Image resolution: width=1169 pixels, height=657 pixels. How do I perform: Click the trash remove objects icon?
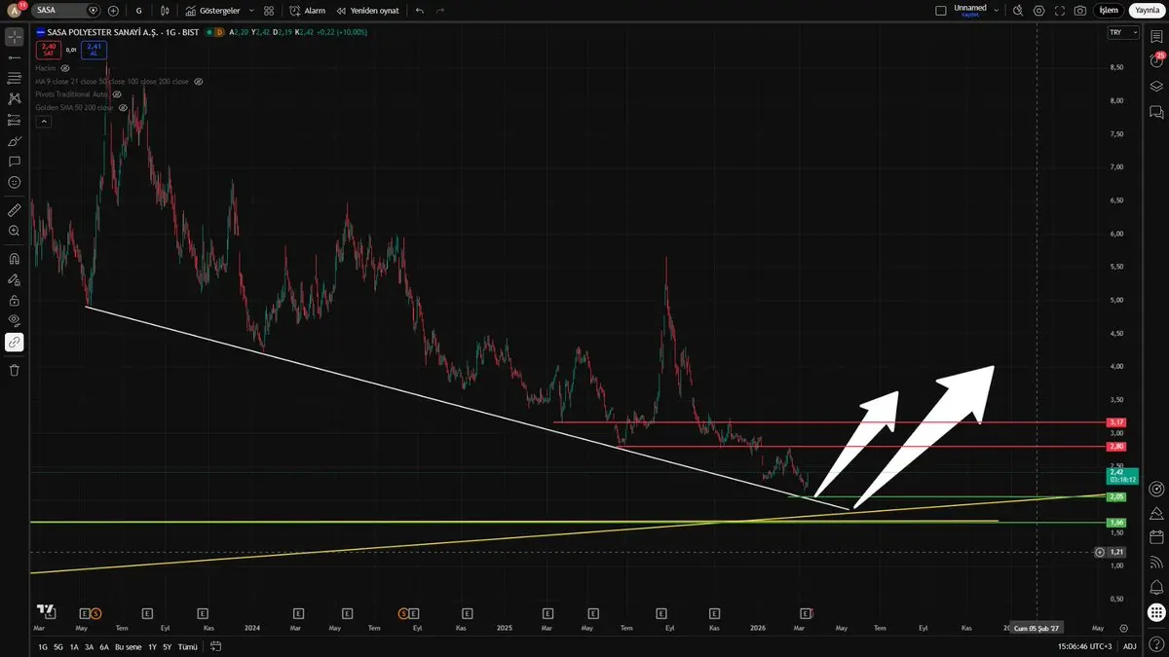15,370
